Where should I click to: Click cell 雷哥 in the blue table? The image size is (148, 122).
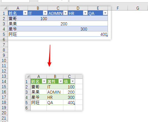click(18, 18)
